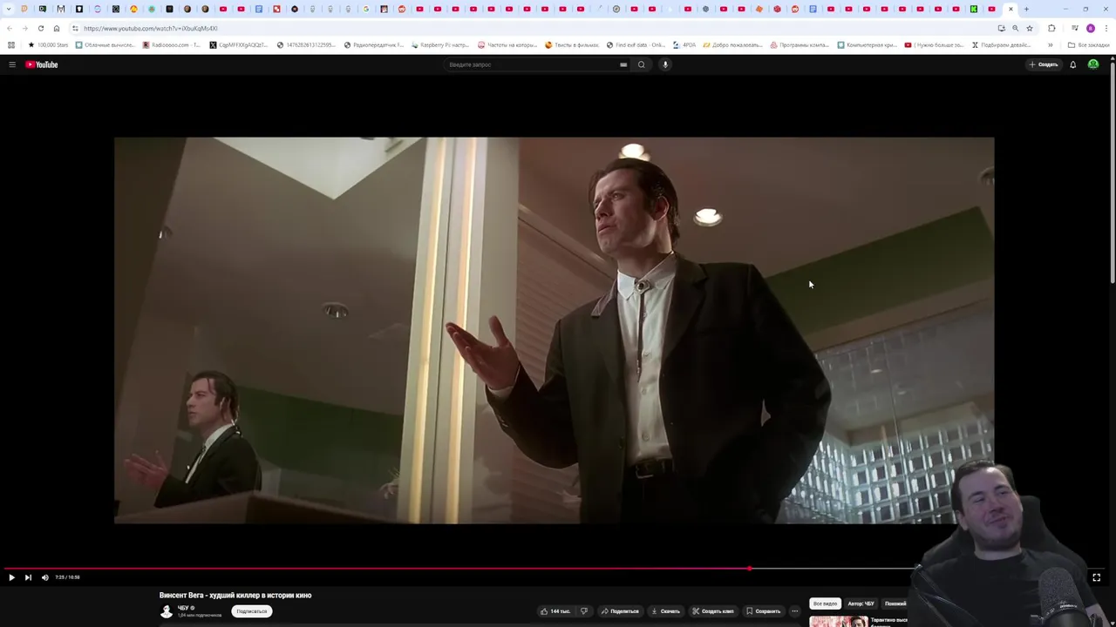Open the YouTube account avatar menu
Image resolution: width=1116 pixels, height=627 pixels.
(1093, 64)
